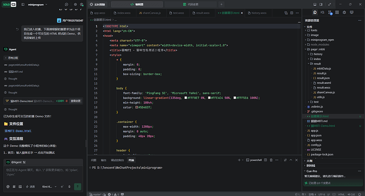365x196 pixels.
Task: Toggle the left sidebar panel icon
Action: (x=23, y=4)
